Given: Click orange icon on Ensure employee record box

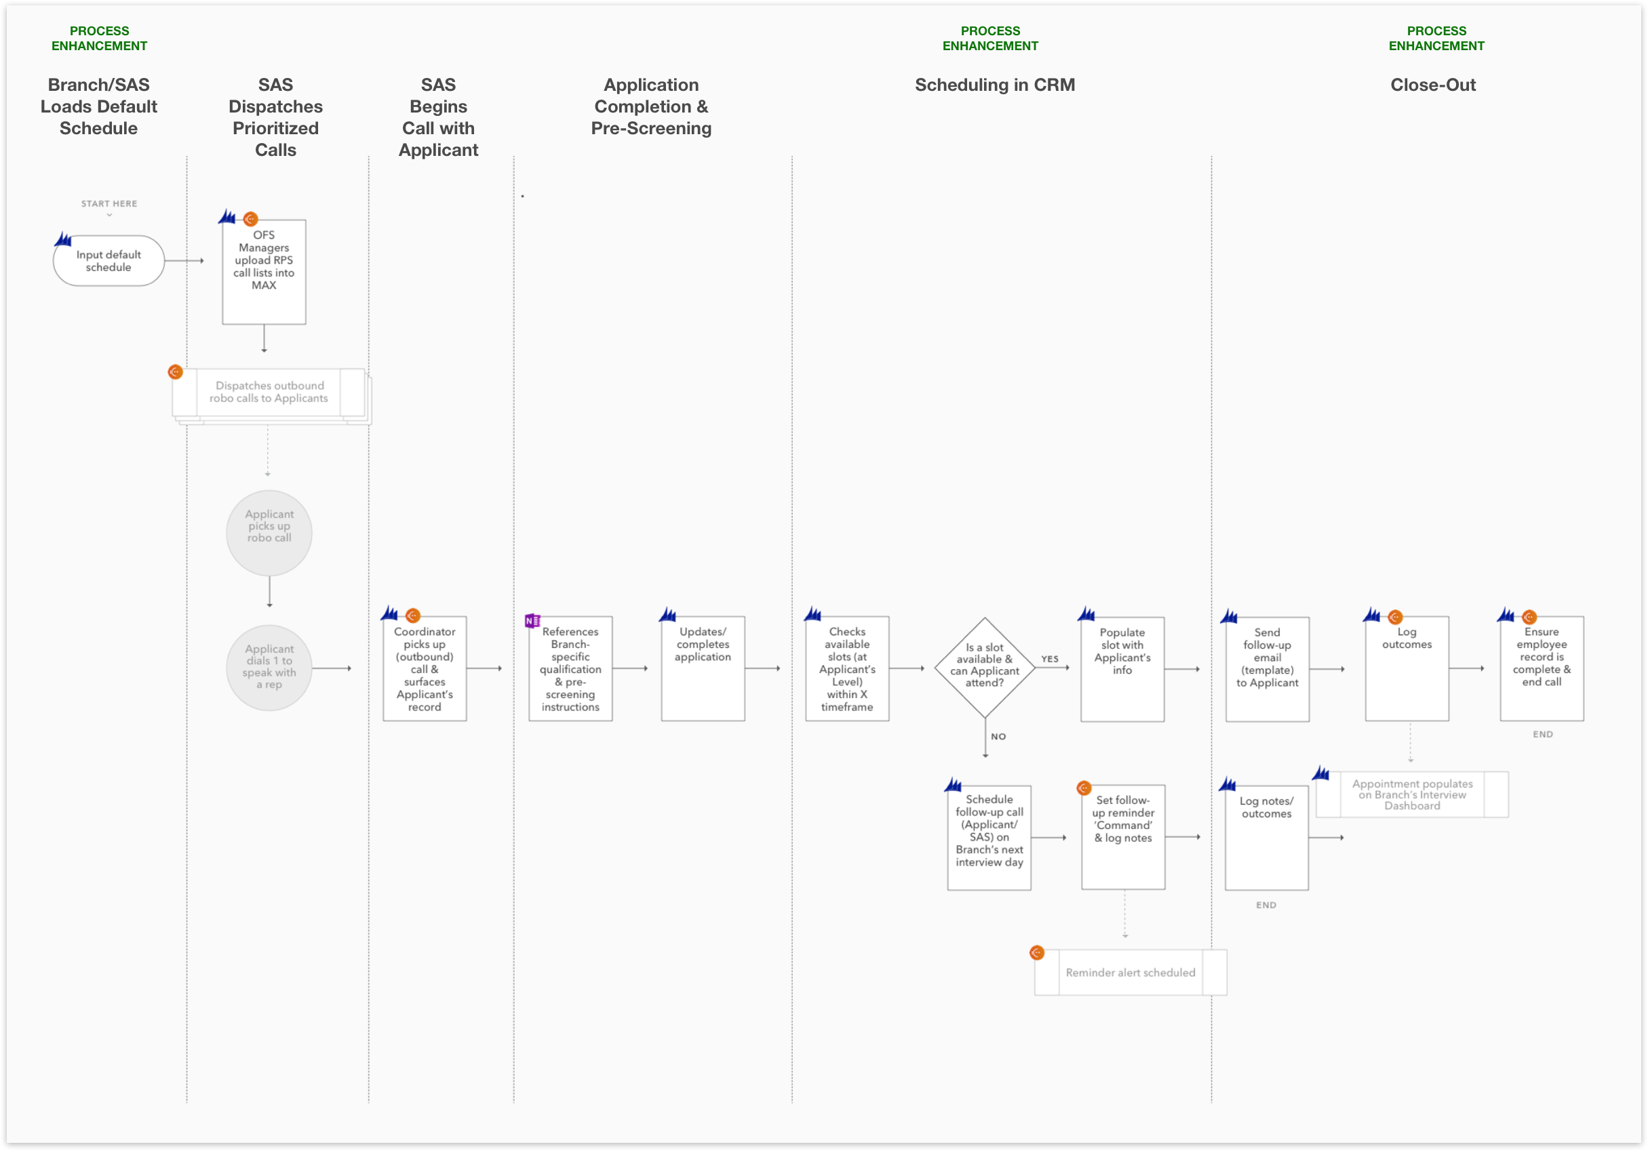Looking at the screenshot, I should (x=1529, y=617).
